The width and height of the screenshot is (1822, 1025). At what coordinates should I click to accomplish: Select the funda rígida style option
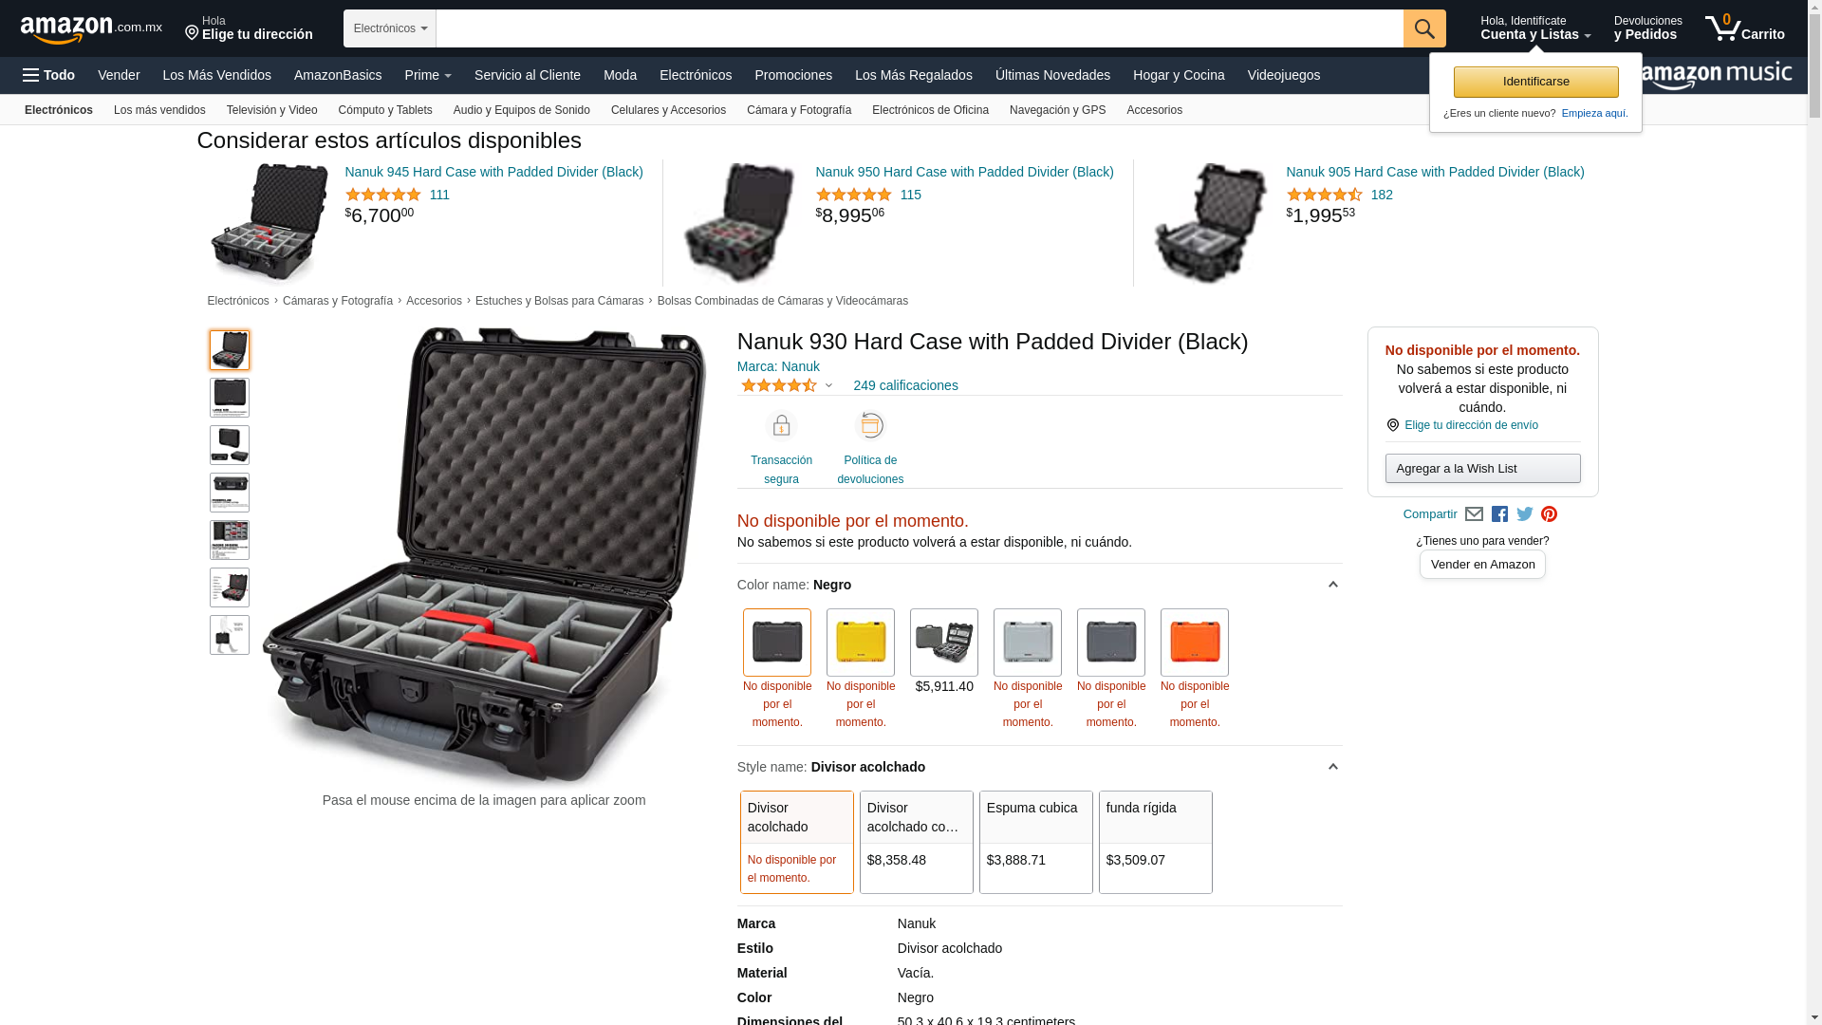tap(1156, 842)
